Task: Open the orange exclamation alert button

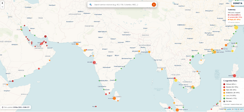Action: [154, 5]
